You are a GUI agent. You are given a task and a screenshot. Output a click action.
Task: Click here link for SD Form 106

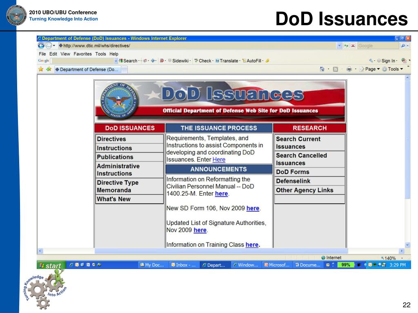tap(253, 208)
